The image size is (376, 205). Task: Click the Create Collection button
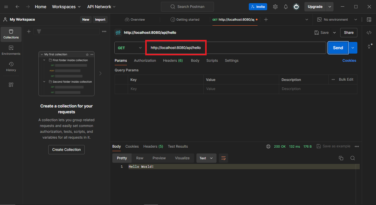66,150
